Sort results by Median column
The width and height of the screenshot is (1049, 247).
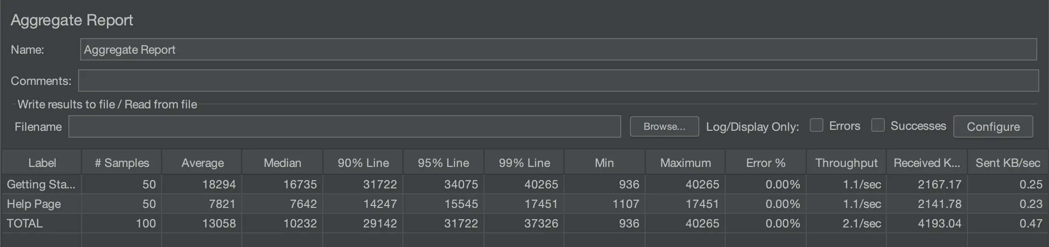pos(282,163)
